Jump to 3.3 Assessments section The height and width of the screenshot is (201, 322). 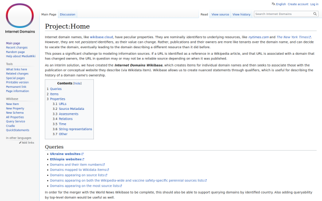point(68,114)
